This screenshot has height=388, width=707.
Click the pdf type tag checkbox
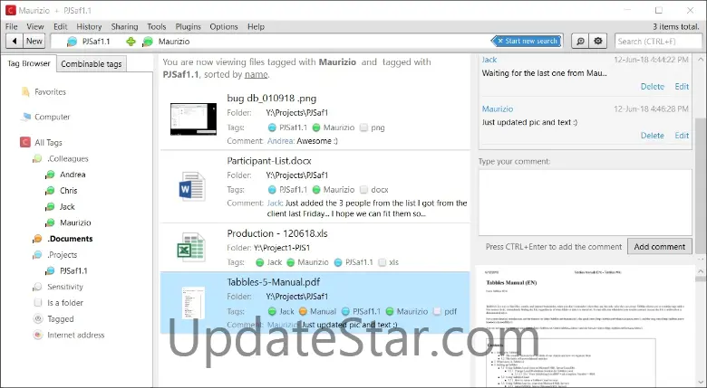[437, 311]
